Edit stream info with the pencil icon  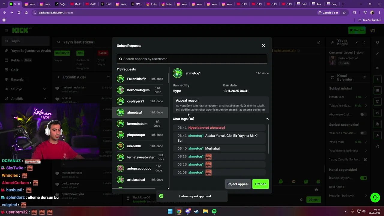pos(357,42)
